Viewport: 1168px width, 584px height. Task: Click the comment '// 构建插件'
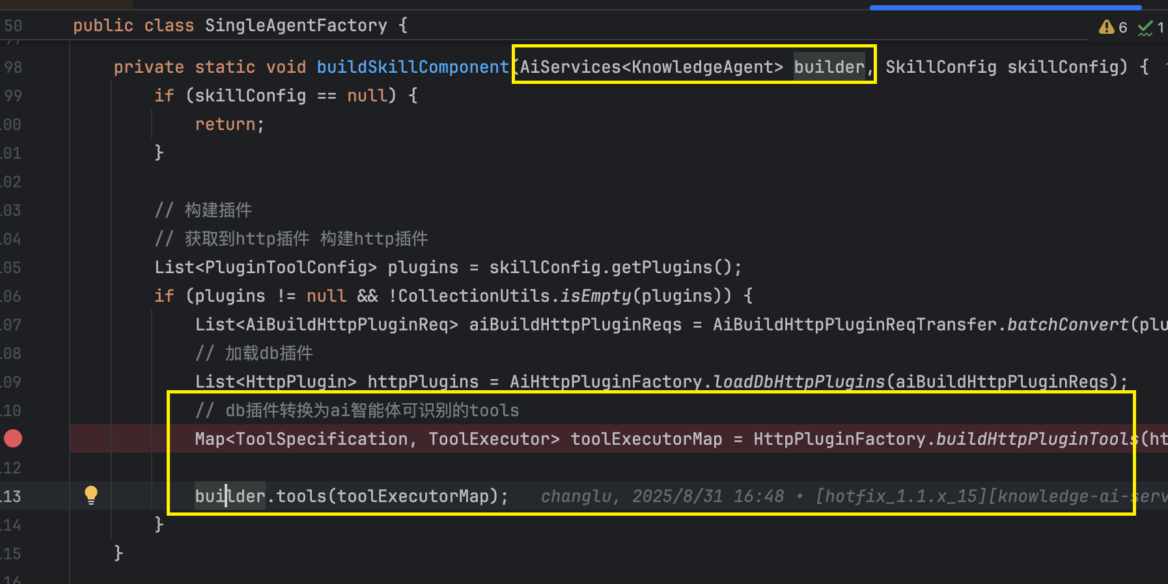click(x=203, y=210)
